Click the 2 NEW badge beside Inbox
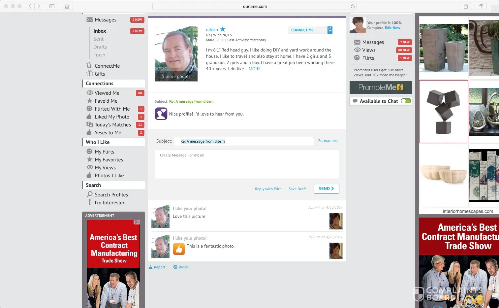Image resolution: width=499 pixels, height=308 pixels. (x=137, y=31)
